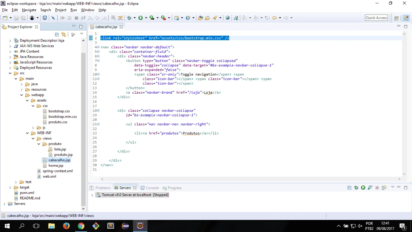
Task: Start the server from the Servers view toolbar
Action: (363, 188)
